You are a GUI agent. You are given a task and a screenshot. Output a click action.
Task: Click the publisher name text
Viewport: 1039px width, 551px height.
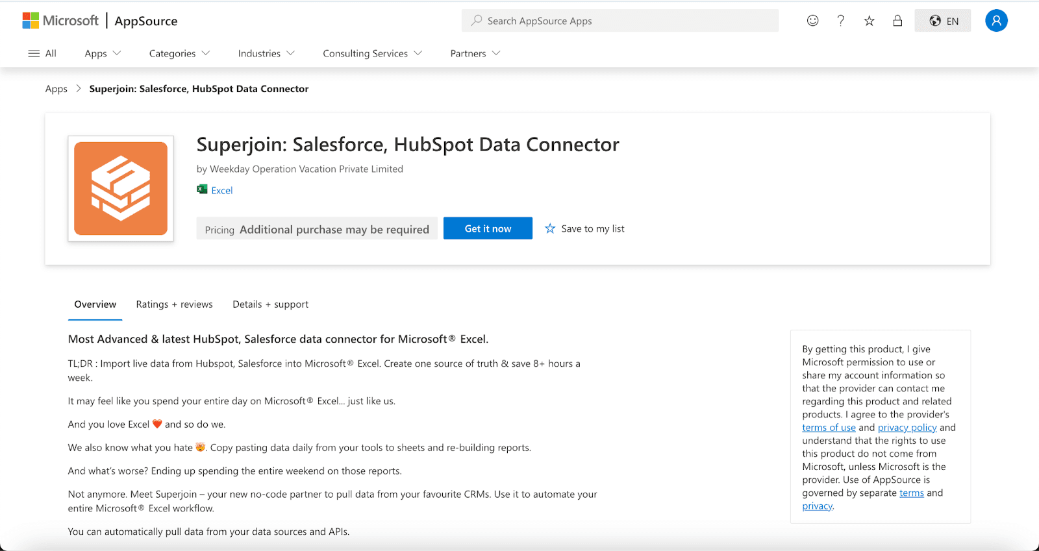[307, 169]
